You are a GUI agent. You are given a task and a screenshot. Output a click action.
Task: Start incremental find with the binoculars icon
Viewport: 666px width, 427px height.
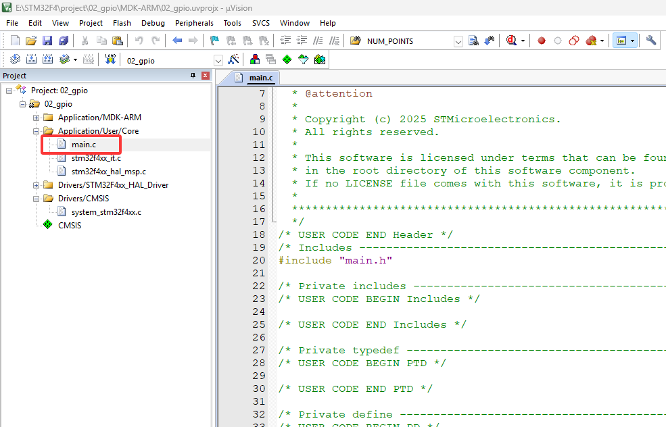tap(490, 41)
